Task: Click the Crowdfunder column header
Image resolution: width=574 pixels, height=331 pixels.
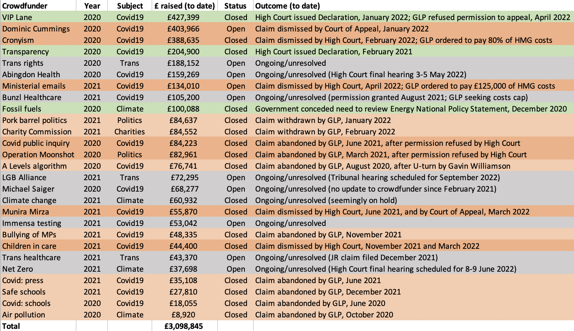Action: 25,6
